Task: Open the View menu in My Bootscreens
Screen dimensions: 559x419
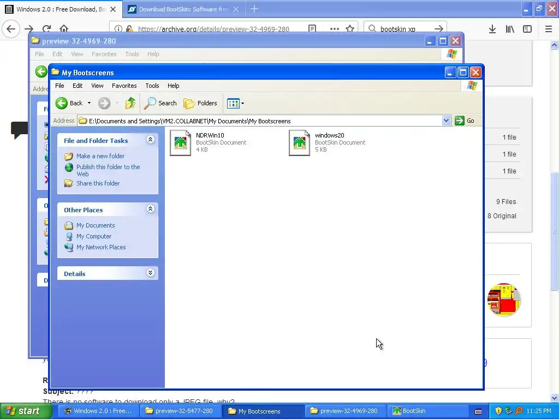Action: (97, 86)
